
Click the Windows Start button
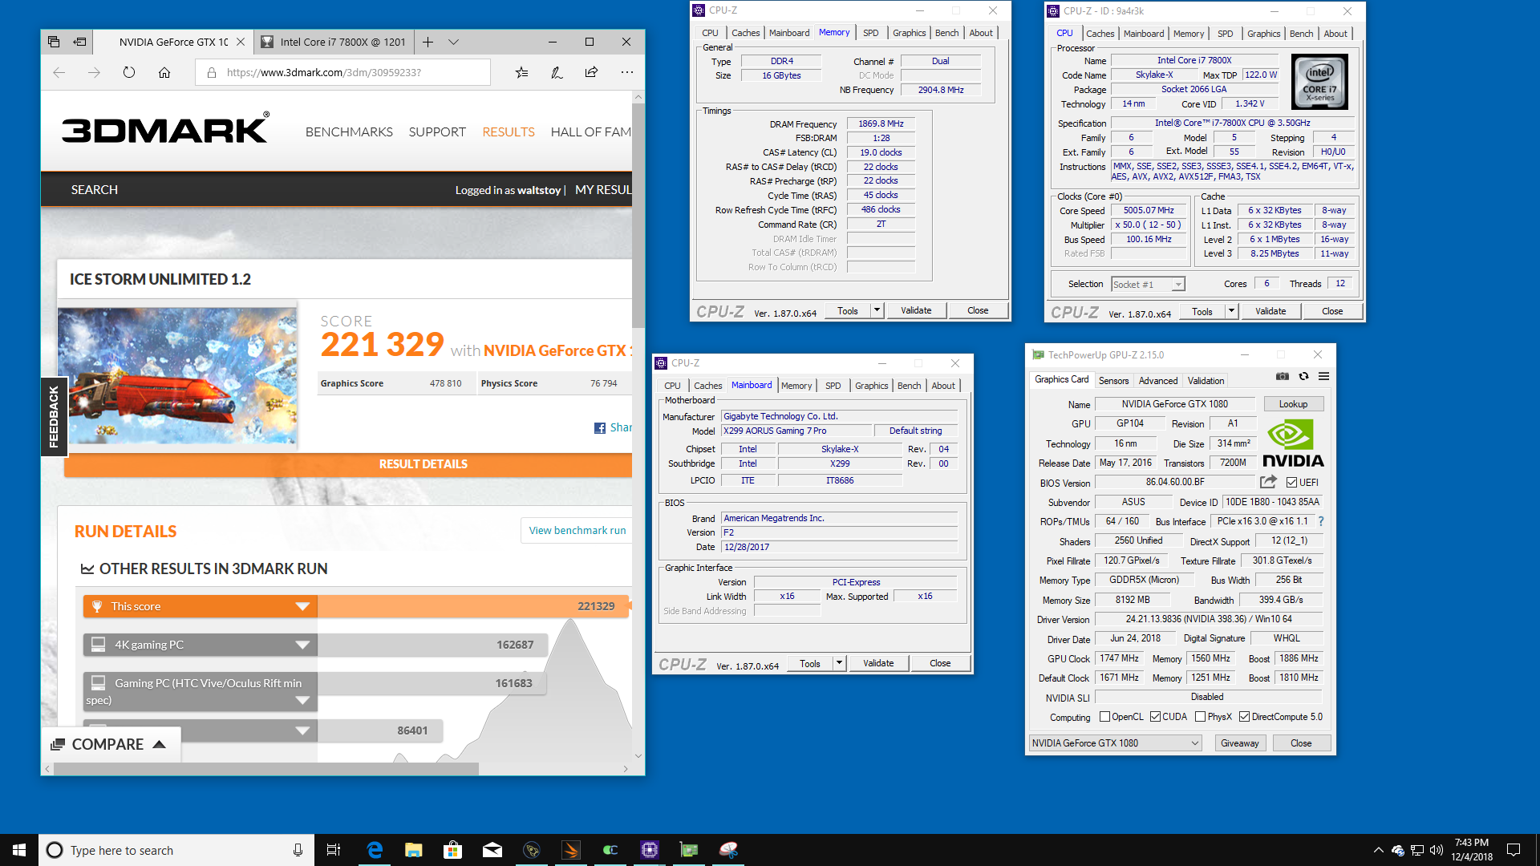[x=19, y=850]
